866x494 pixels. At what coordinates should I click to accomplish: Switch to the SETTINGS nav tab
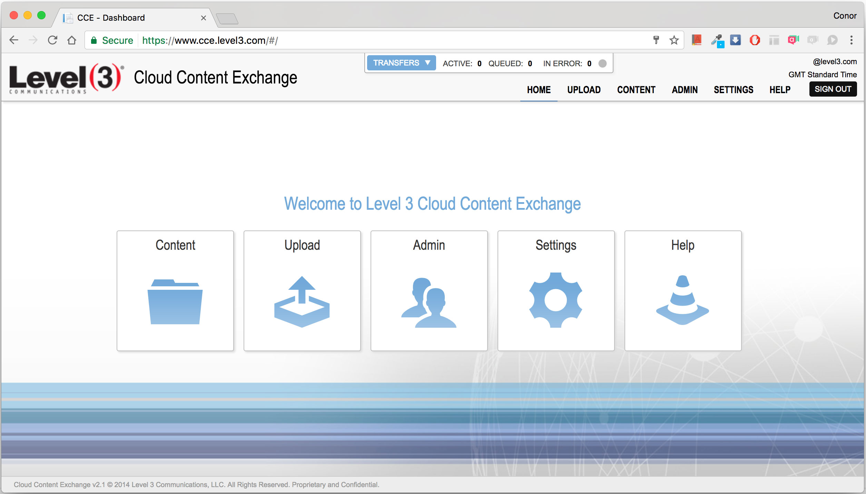pyautogui.click(x=734, y=90)
